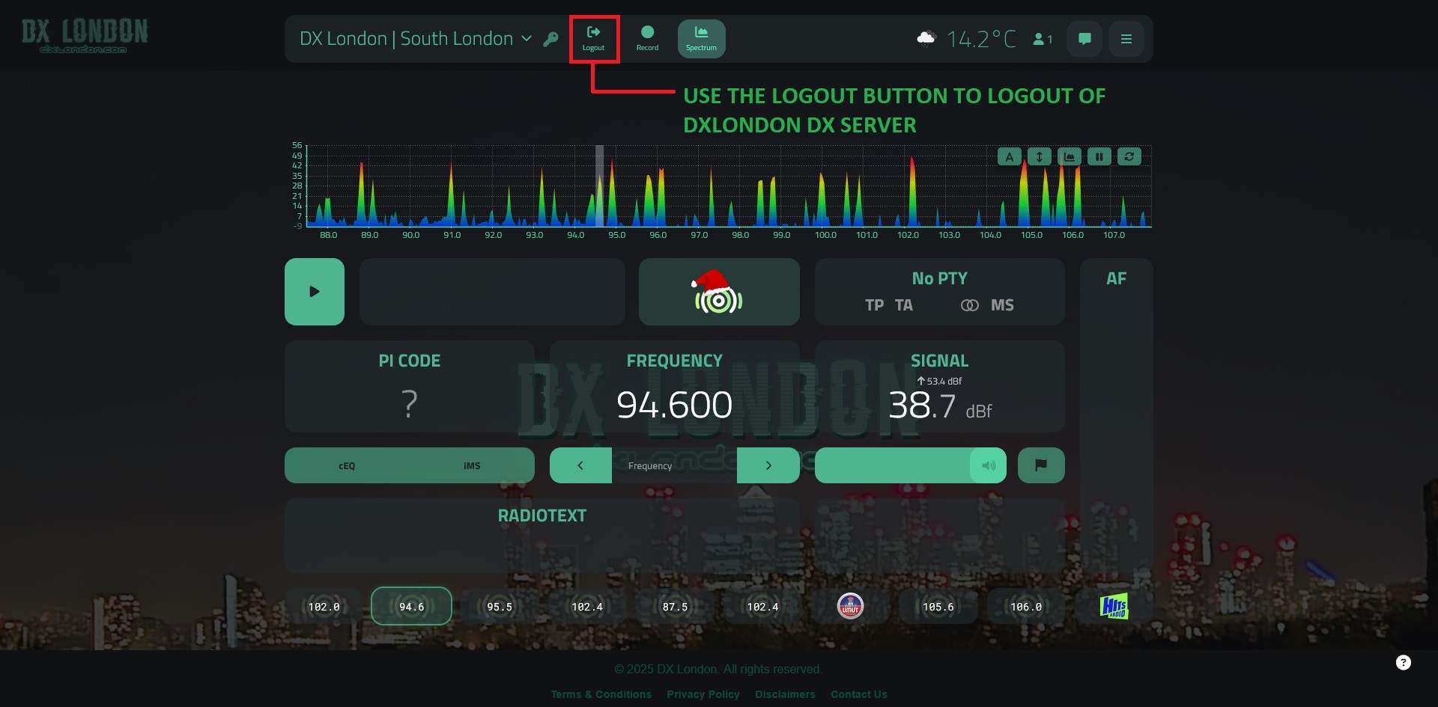
Task: Tune up with right frequency arrow
Action: 768,465
